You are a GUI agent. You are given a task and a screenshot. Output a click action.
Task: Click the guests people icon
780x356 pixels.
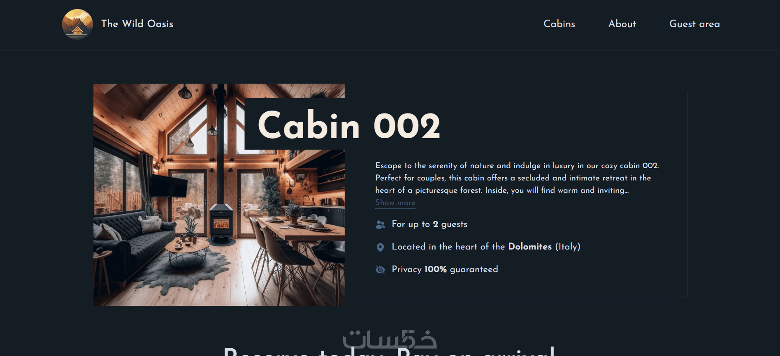pos(380,224)
